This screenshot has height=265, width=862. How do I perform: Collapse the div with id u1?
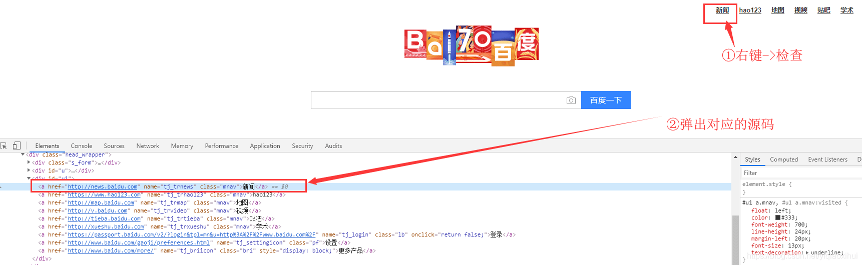29,178
